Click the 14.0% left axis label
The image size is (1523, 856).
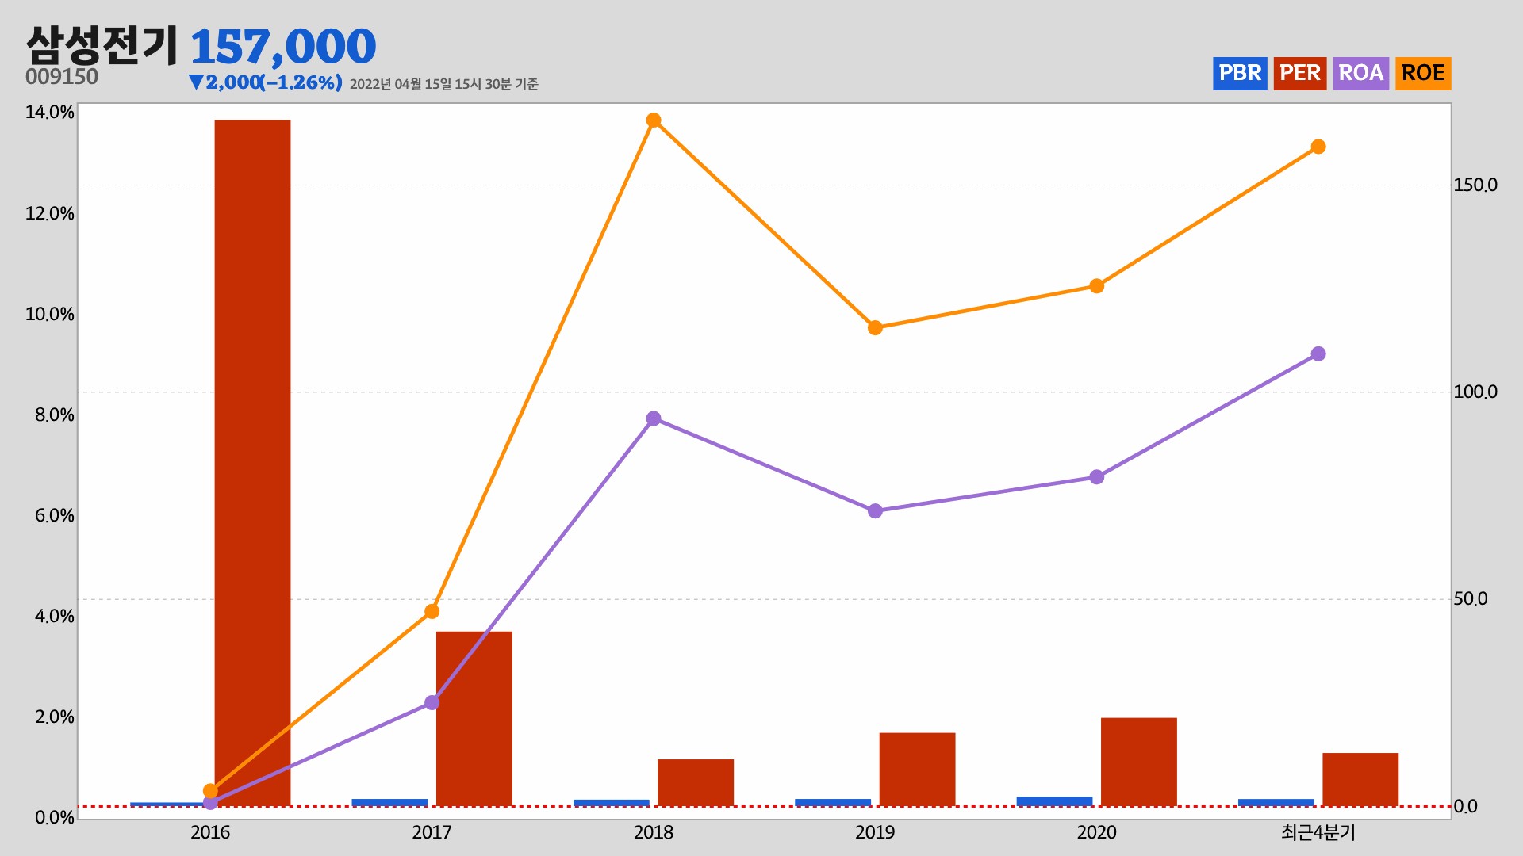(x=50, y=113)
